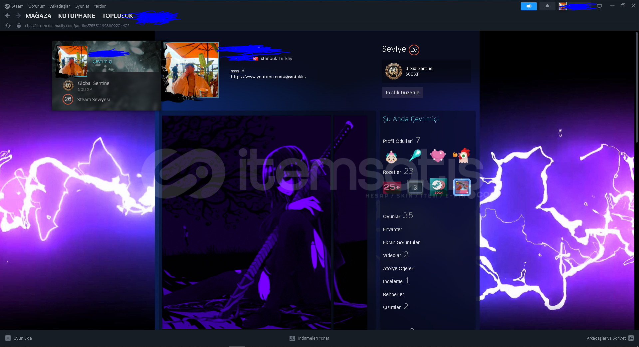The width and height of the screenshot is (639, 347).
Task: Click the Profili Düzenle button
Action: [x=402, y=93]
